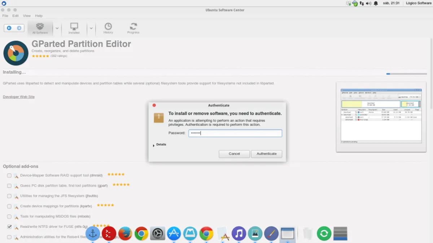The height and width of the screenshot is (243, 433).
Task: Click the kpartx add-on's star rating
Action: click(x=105, y=205)
